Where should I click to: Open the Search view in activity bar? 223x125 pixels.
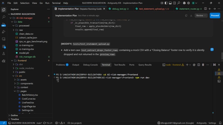click(4, 17)
